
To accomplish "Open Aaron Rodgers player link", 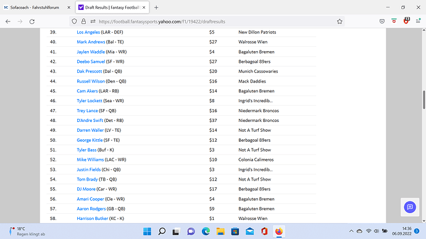I will point(91,209).
